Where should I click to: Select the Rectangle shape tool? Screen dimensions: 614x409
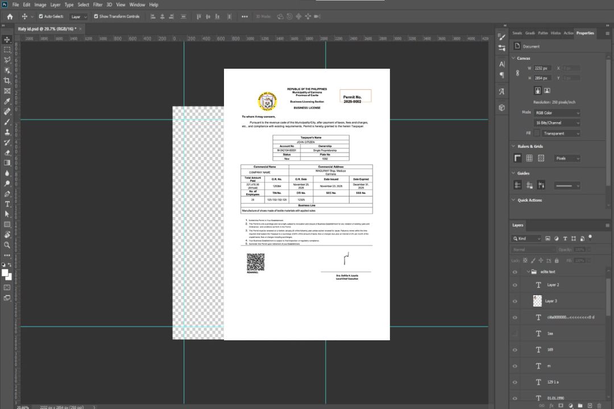coord(7,224)
